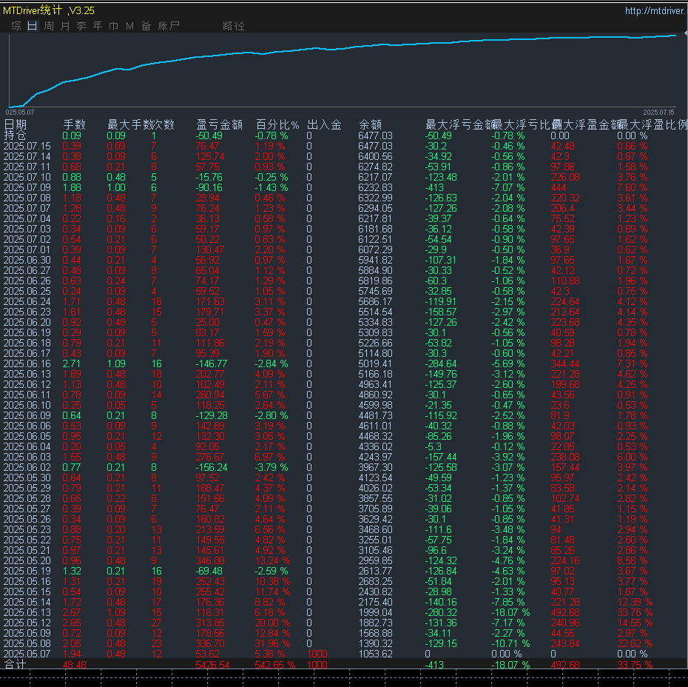Click floating loss ratio -18.07 % on 2025.05.13
The height and width of the screenshot is (687, 688).
point(510,612)
